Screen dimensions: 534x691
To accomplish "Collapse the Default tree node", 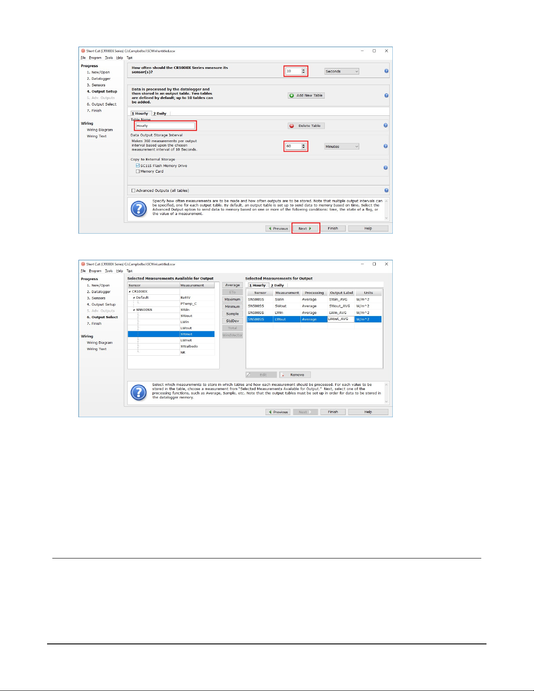I will [x=134, y=298].
